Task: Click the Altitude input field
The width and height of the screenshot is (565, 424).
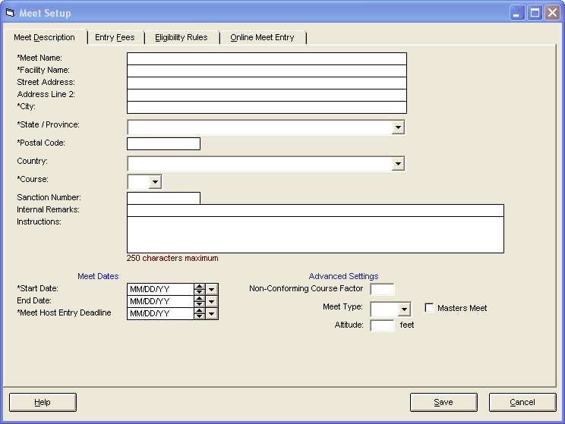Action: tap(382, 325)
